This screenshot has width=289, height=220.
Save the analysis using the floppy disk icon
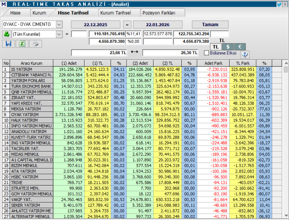coord(8,44)
